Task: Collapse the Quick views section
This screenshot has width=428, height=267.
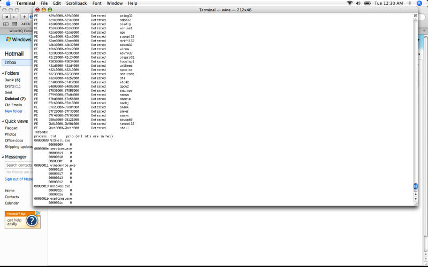Action: [3, 121]
